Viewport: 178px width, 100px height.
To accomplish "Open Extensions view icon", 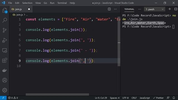I will [5, 60].
